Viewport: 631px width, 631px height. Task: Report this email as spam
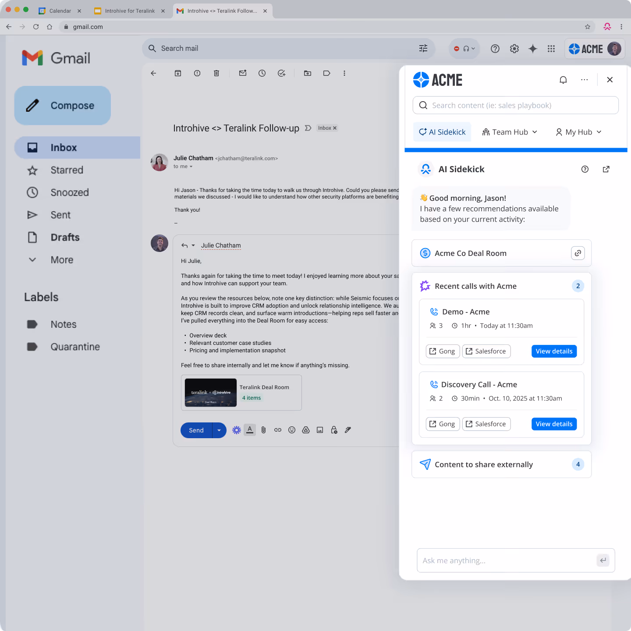click(x=197, y=73)
